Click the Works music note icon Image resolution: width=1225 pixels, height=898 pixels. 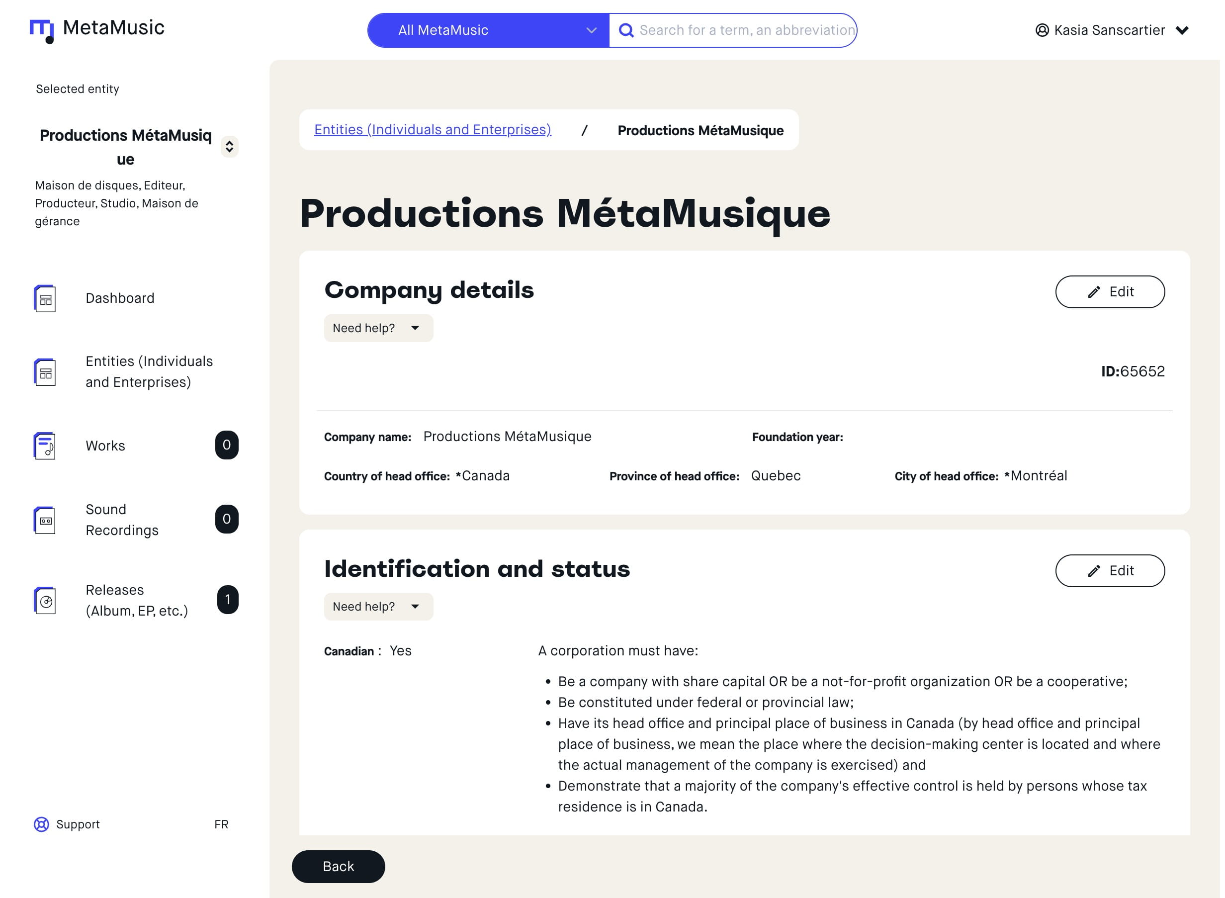tap(45, 446)
